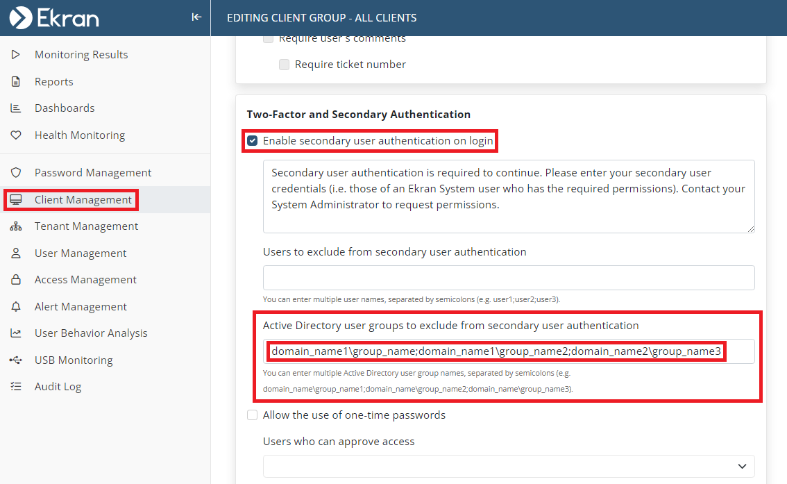This screenshot has height=484, width=787.
Task: Click the USB Monitoring icon
Action: coord(16,360)
